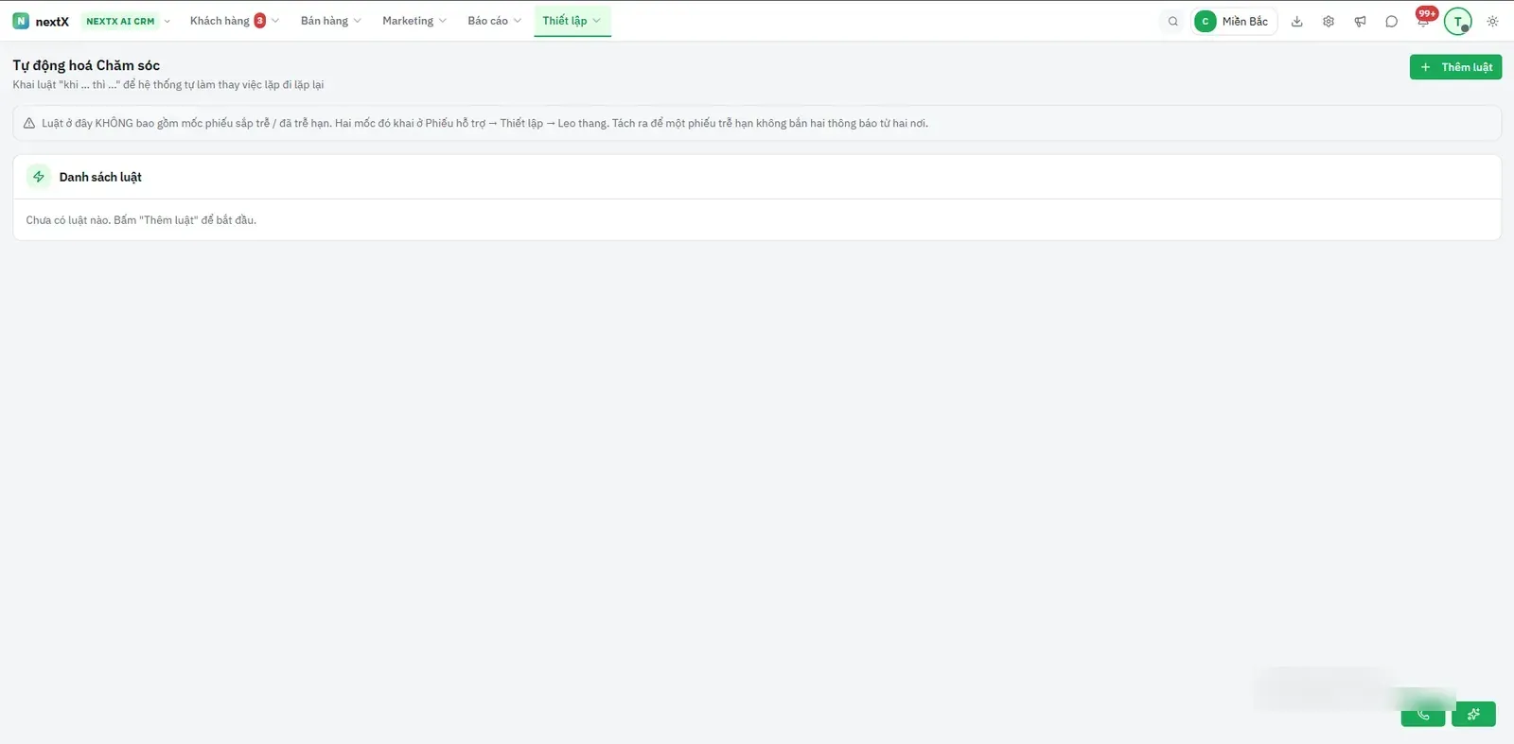
Task: Click the megaphone announcements icon
Action: tap(1360, 21)
